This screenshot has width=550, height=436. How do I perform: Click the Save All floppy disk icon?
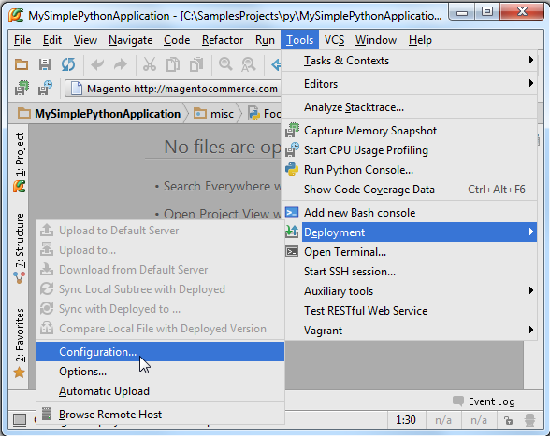point(45,64)
